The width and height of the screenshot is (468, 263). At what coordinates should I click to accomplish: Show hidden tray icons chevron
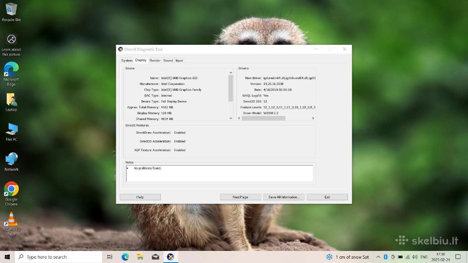click(378, 257)
